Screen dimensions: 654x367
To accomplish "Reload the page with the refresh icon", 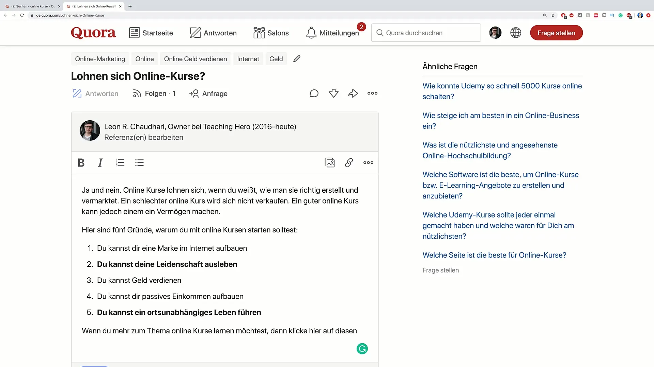I will pos(22,15).
